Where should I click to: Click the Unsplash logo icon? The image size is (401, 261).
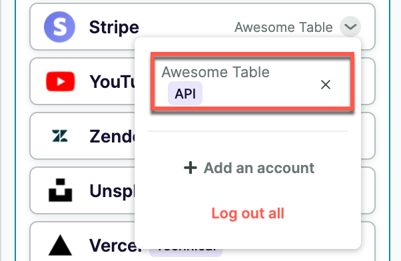point(61,190)
